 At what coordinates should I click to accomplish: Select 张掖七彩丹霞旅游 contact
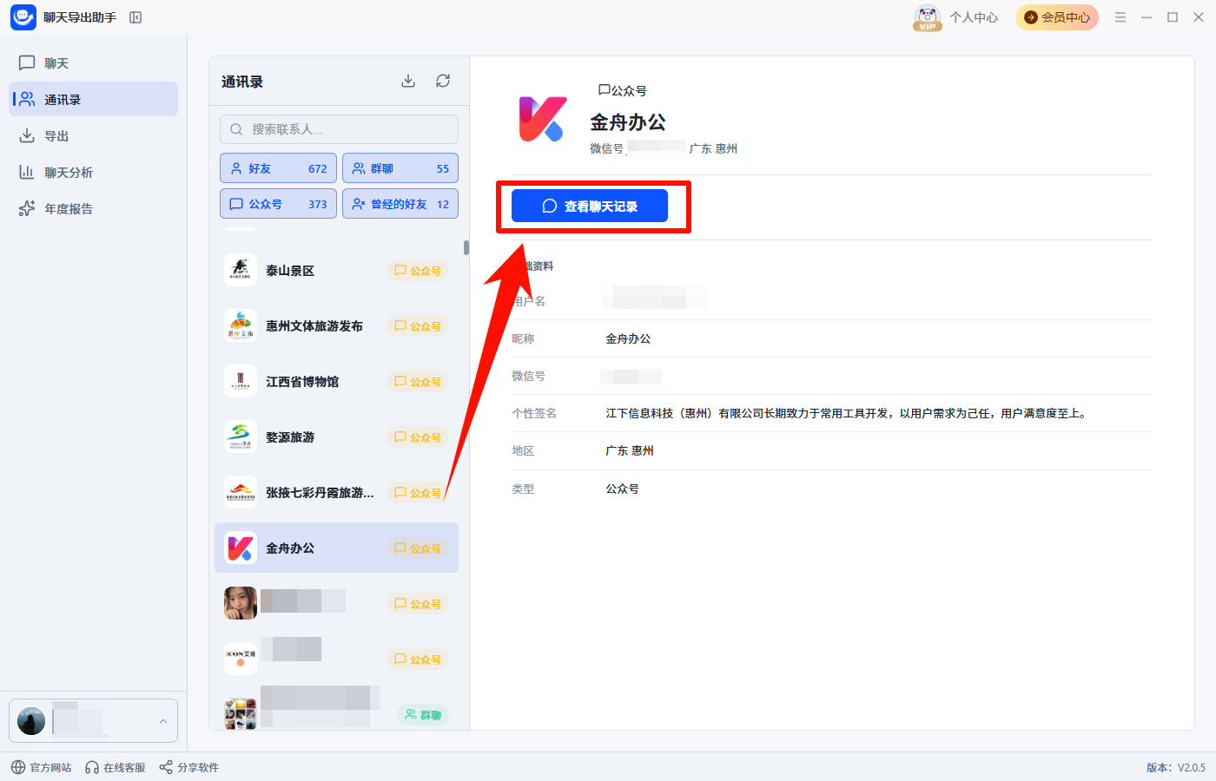336,493
